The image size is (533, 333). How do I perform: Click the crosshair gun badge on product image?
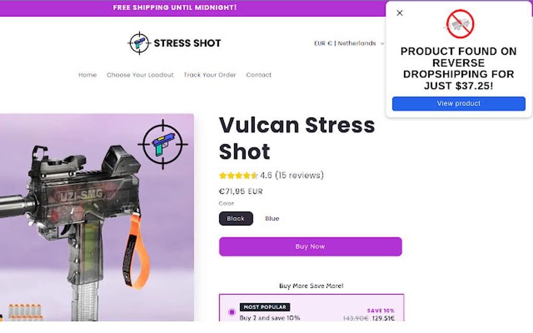[163, 144]
